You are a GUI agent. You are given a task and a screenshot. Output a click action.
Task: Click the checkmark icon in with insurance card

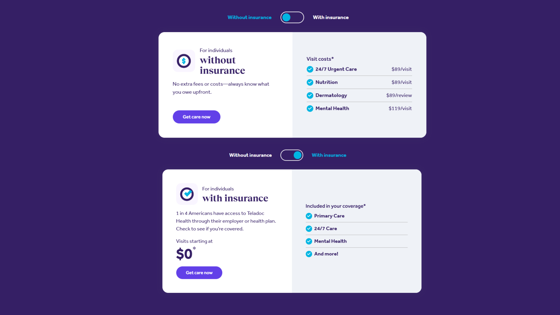tap(187, 194)
